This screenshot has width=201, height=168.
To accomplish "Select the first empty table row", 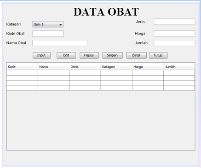I will (101, 73).
